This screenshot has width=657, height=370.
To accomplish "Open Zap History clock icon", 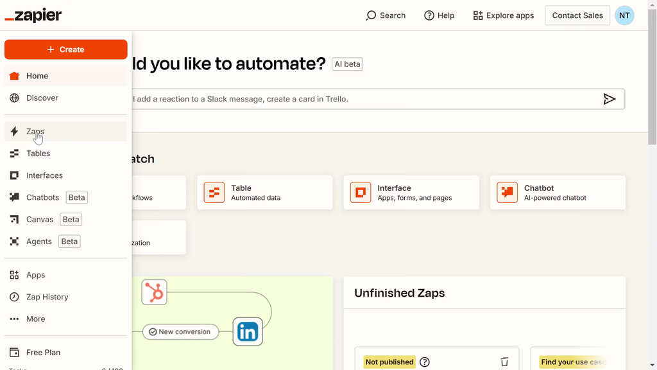I will click(x=14, y=297).
